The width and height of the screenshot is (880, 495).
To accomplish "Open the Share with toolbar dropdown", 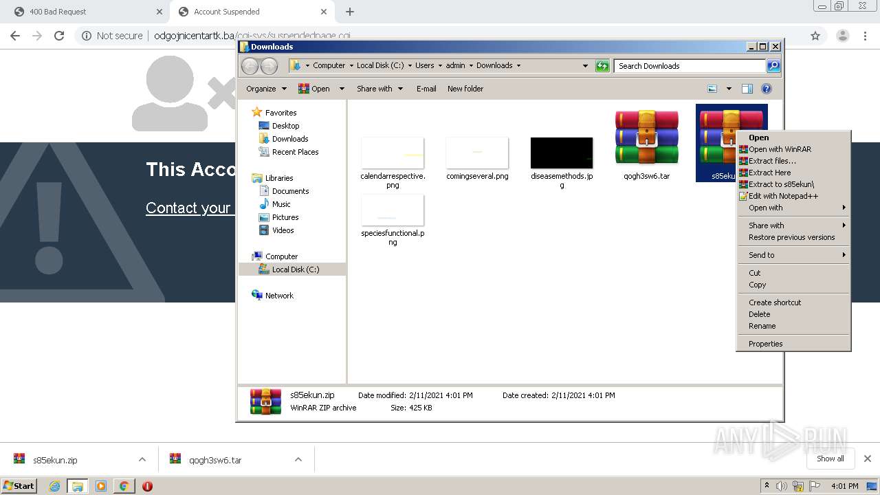I will tap(379, 89).
